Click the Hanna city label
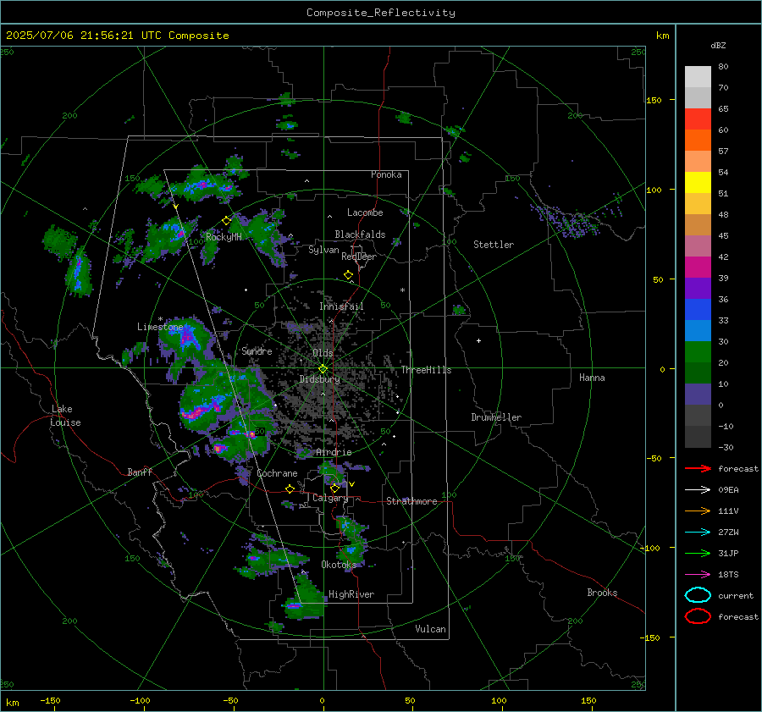 coord(592,378)
